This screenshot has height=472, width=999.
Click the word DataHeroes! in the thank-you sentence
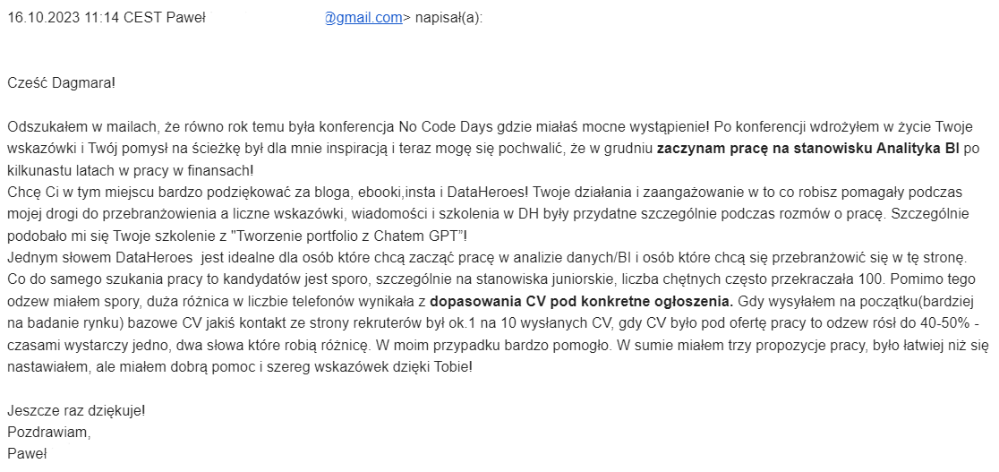(487, 192)
